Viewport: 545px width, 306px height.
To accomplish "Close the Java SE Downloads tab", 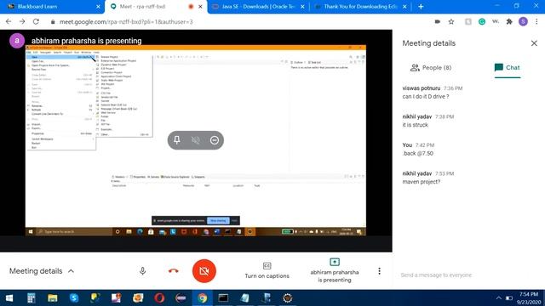I will click(302, 7).
